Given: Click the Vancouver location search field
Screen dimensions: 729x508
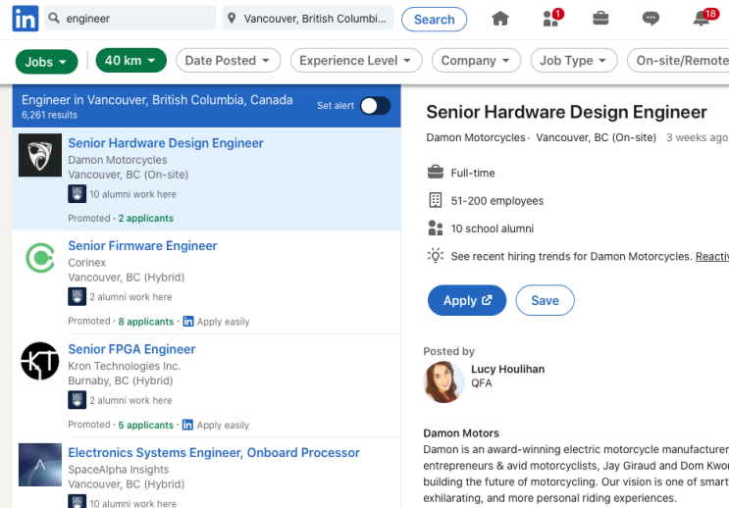Looking at the screenshot, I should click(x=308, y=18).
